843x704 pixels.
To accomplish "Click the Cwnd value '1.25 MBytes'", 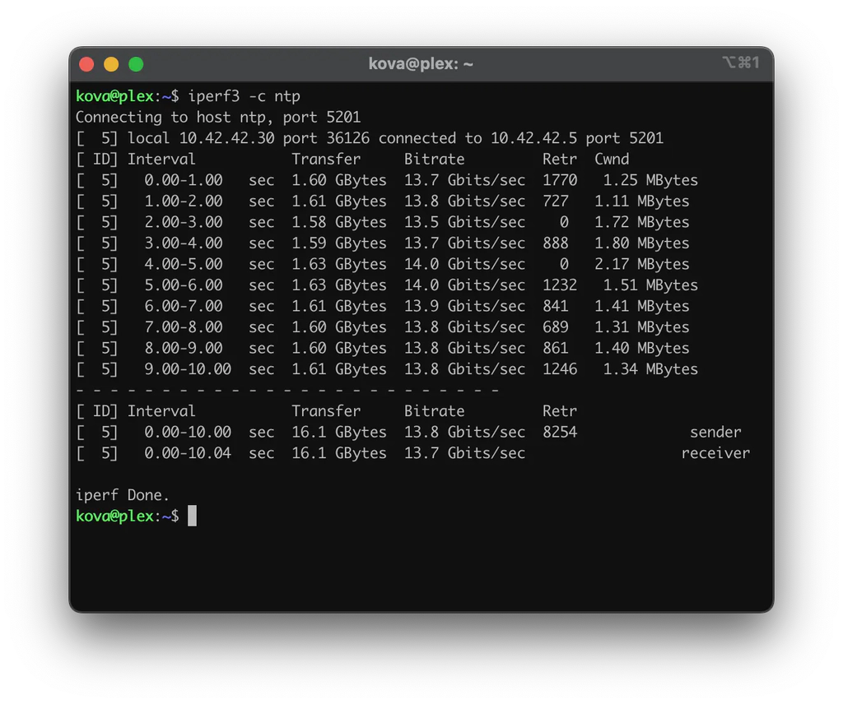I will pos(650,180).
